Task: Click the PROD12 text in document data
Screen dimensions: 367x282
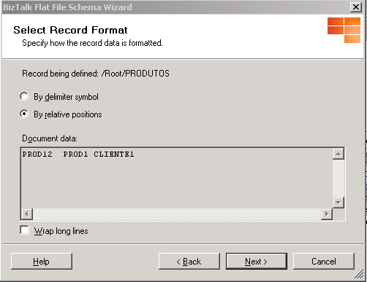Action: tap(37, 154)
